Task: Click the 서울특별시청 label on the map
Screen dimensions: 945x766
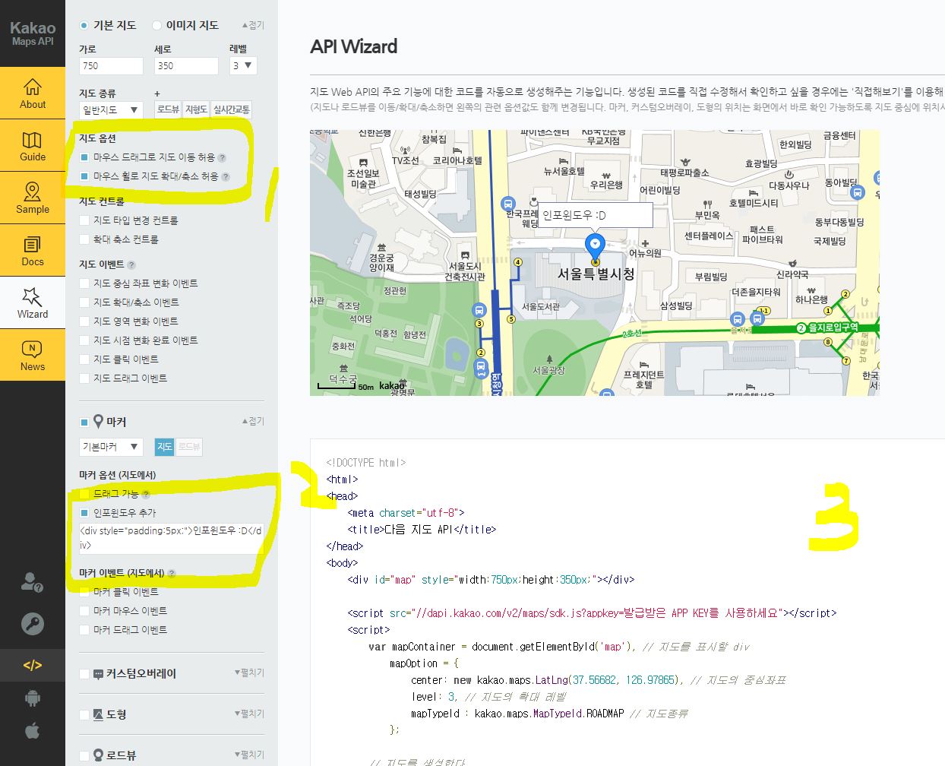Action: (x=596, y=274)
